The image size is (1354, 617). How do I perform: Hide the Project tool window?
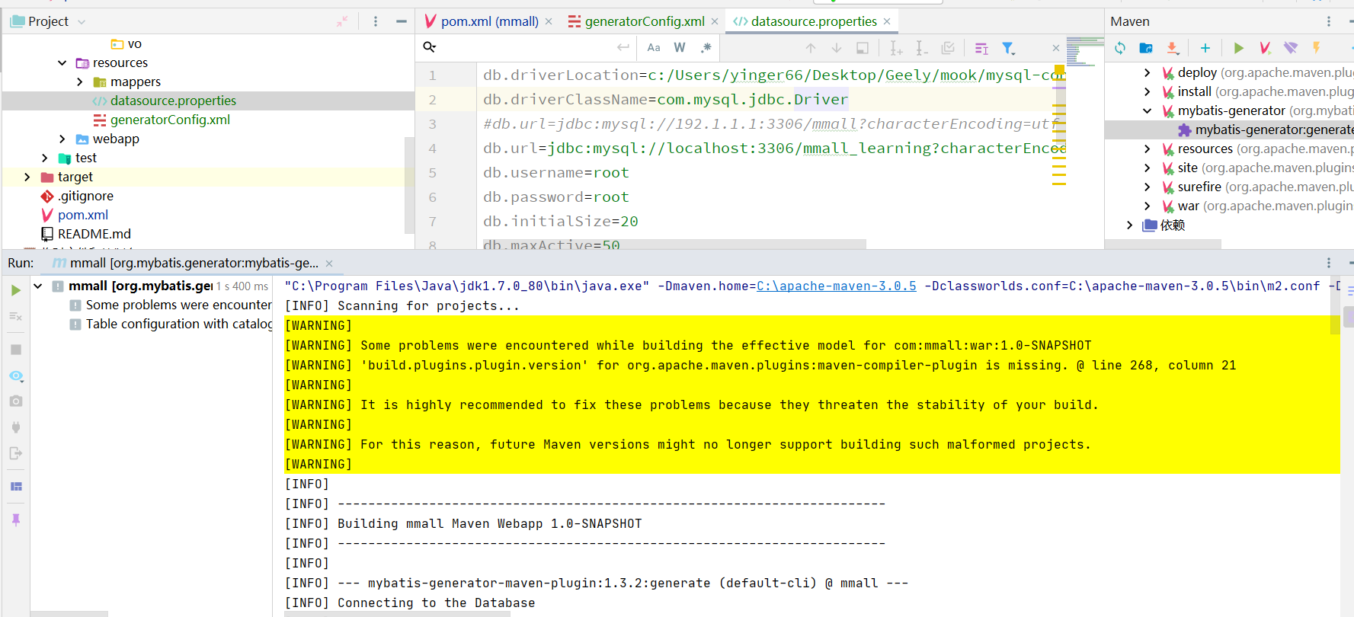402,21
